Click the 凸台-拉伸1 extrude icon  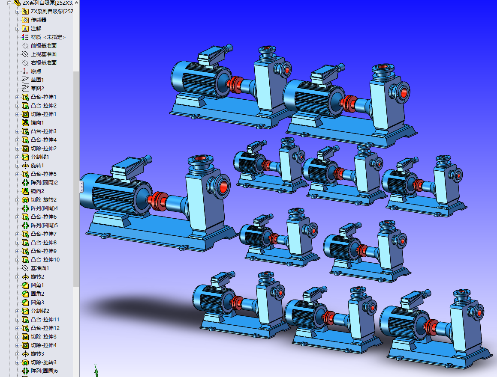(25, 97)
